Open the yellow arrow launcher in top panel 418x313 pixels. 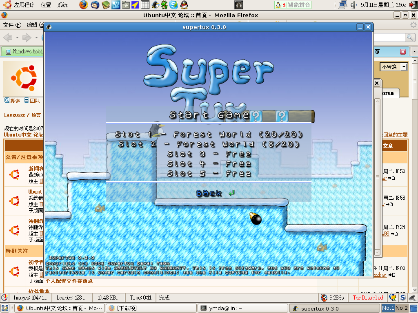(x=135, y=5)
